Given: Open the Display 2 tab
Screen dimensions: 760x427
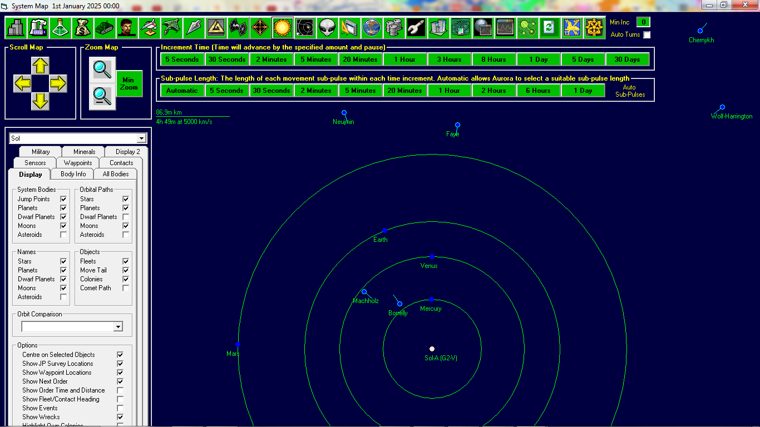Looking at the screenshot, I should pos(127,152).
